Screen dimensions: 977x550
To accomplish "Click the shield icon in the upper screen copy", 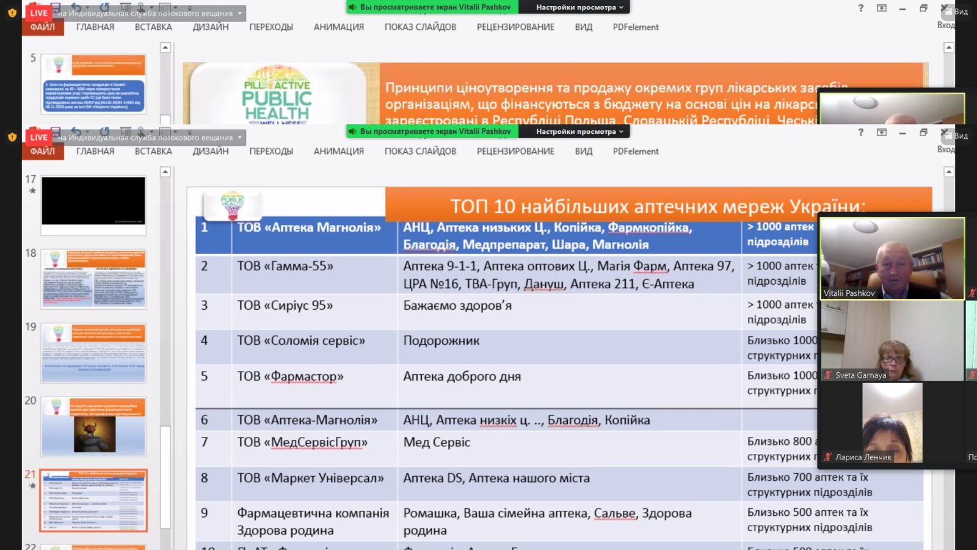I will tap(12, 12).
